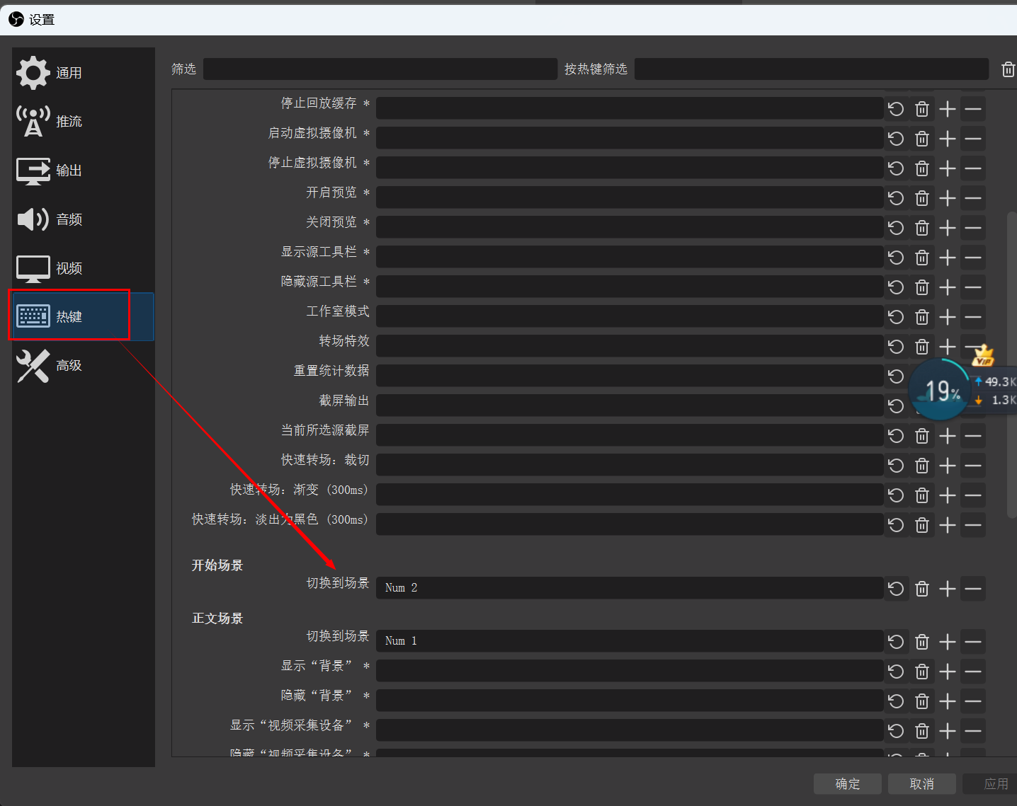Click the 当前所选源截屏 hotkey field

[x=630, y=435]
